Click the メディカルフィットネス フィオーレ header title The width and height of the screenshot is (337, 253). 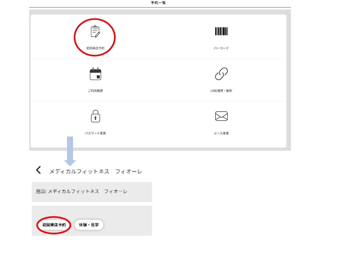96,172
